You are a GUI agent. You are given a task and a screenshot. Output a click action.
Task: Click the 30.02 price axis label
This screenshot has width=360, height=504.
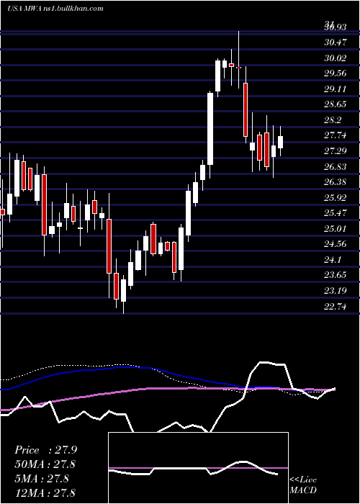[336, 58]
